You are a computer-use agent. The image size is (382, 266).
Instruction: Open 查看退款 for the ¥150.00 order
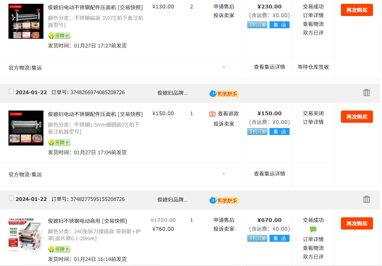pos(228,114)
